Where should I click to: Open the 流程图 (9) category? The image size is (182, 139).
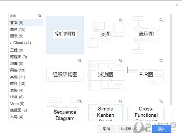coord(26,57)
